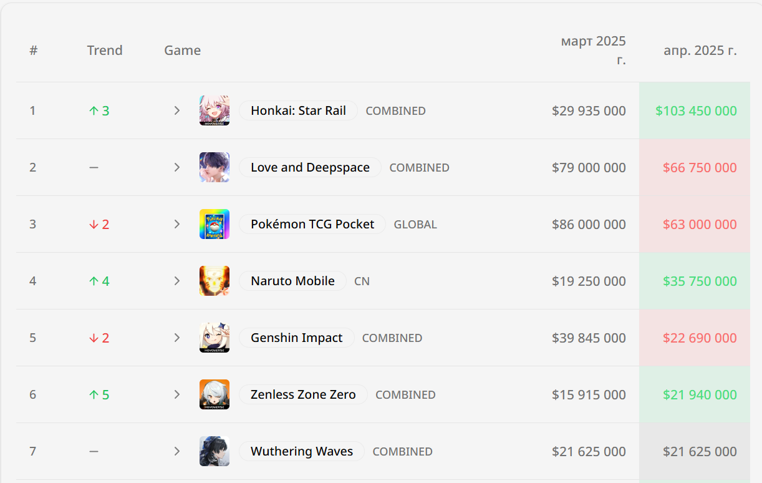The image size is (762, 483).
Task: Sort by the март 2025 column header
Action: click(593, 51)
